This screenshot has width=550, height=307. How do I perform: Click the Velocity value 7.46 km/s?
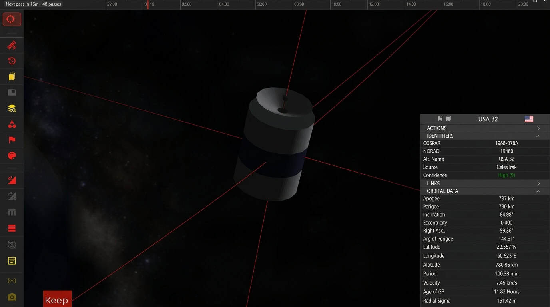coord(506,283)
